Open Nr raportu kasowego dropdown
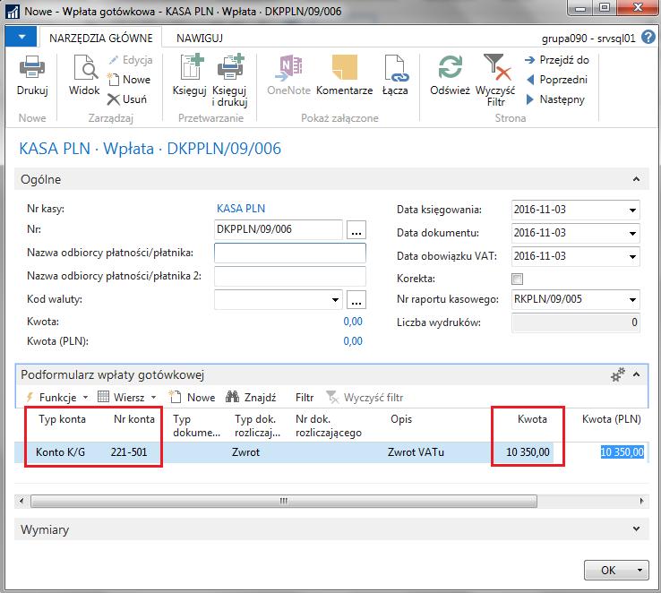Screen dimensions: 661x593 point(632,300)
